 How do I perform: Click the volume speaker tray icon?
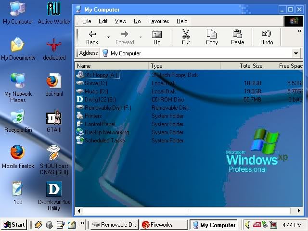coord(248,225)
